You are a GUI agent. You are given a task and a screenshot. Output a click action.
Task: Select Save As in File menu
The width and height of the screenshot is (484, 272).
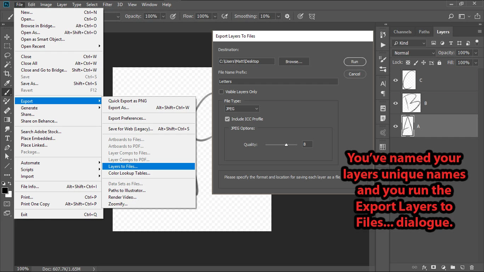click(58, 84)
